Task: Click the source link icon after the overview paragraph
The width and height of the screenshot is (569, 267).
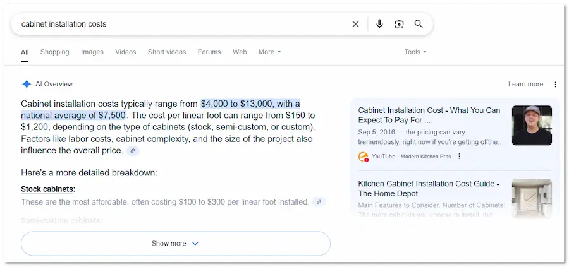Action: (x=132, y=151)
